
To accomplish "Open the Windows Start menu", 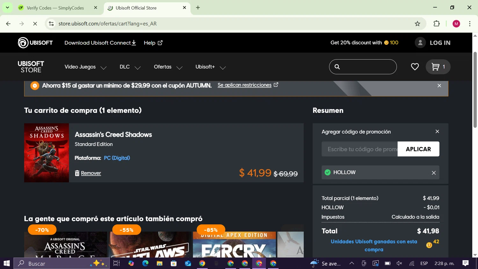I will 7,263.
